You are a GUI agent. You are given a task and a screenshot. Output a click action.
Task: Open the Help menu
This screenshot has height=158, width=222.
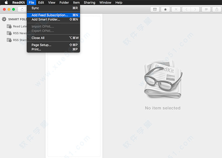click(119, 3)
